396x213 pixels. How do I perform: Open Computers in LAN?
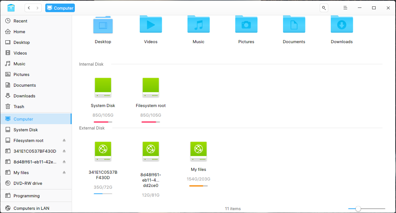[32, 208]
